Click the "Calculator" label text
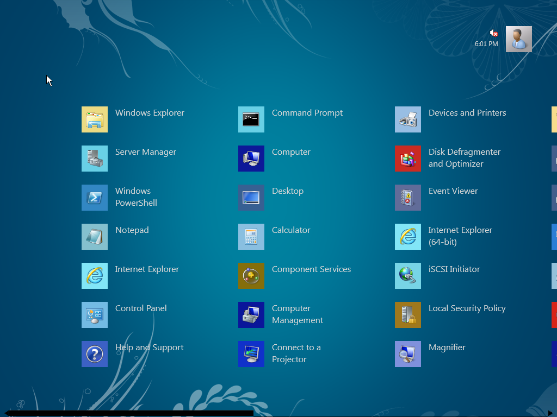This screenshot has width=557, height=417. coord(291,230)
